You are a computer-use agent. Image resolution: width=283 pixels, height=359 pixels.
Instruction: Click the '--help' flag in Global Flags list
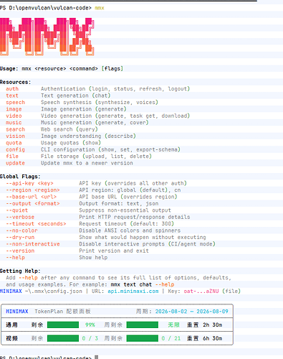pos(15,258)
